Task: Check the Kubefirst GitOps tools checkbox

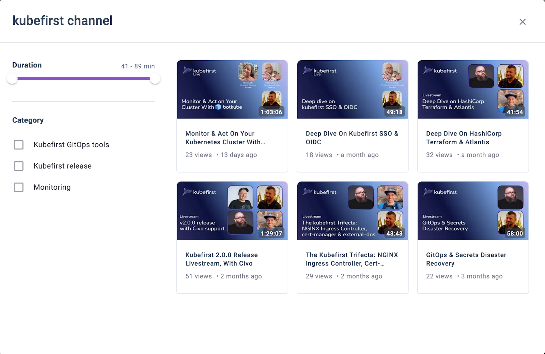Action: (x=19, y=145)
